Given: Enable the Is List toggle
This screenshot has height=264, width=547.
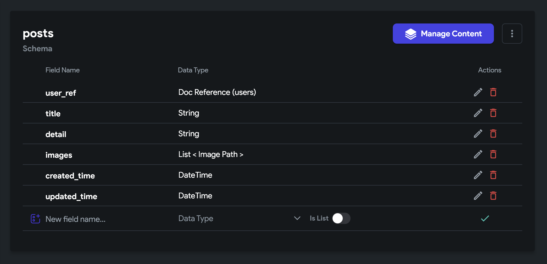Looking at the screenshot, I should pyautogui.click(x=341, y=219).
